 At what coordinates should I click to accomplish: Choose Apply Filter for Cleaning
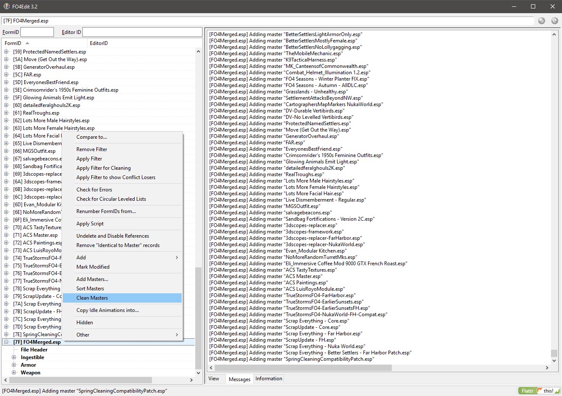pyautogui.click(x=122, y=168)
